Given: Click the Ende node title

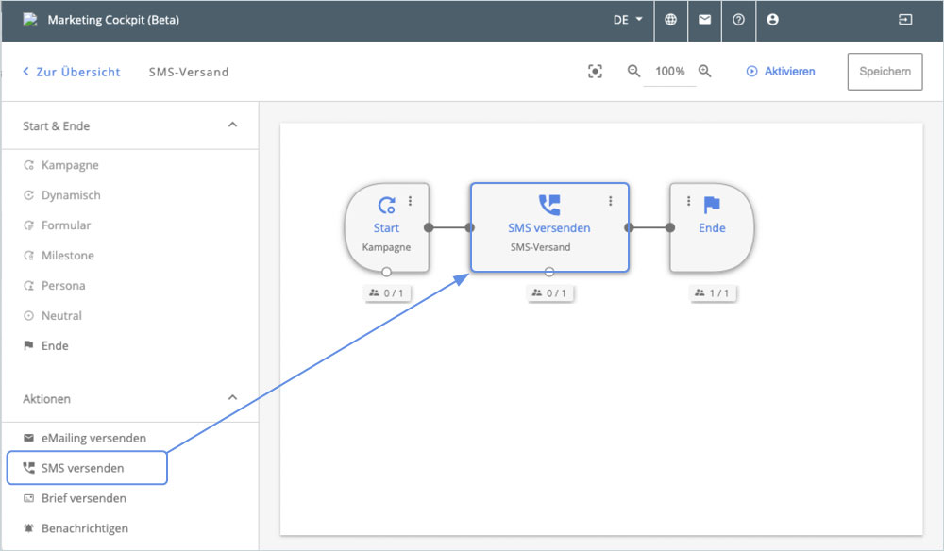Looking at the screenshot, I should [x=712, y=228].
